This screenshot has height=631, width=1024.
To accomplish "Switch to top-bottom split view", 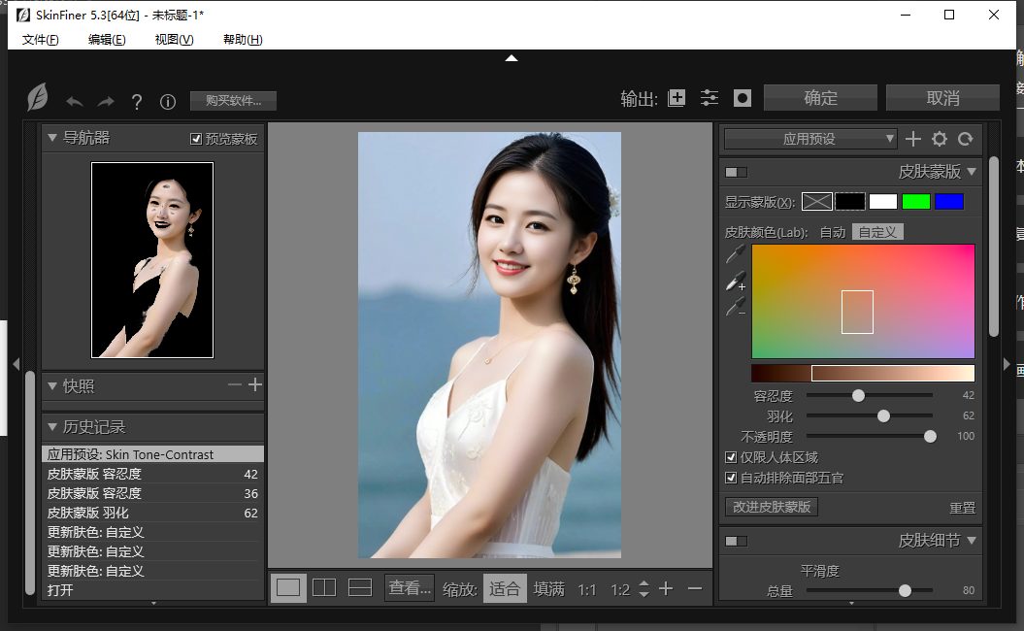I will pyautogui.click(x=360, y=588).
